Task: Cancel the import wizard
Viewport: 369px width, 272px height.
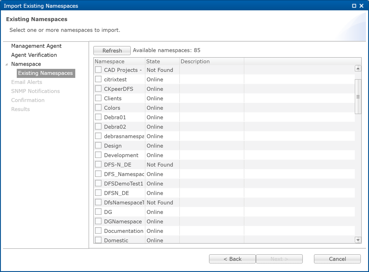Action: pos(337,259)
